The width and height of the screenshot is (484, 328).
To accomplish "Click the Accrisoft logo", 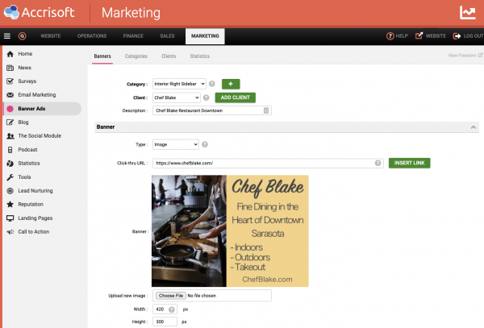I will (x=39, y=12).
